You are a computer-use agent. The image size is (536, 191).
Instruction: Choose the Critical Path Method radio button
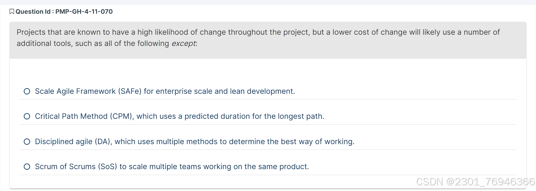pyautogui.click(x=27, y=116)
